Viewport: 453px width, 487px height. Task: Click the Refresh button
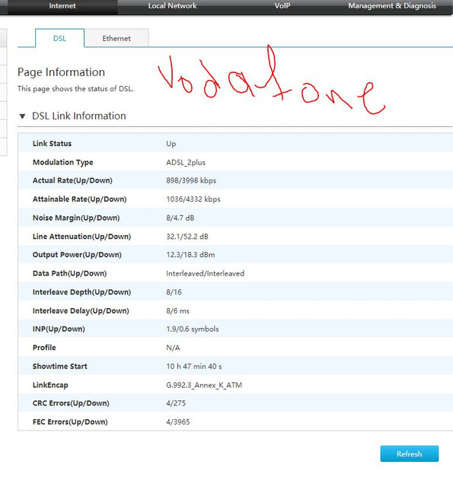click(x=409, y=454)
